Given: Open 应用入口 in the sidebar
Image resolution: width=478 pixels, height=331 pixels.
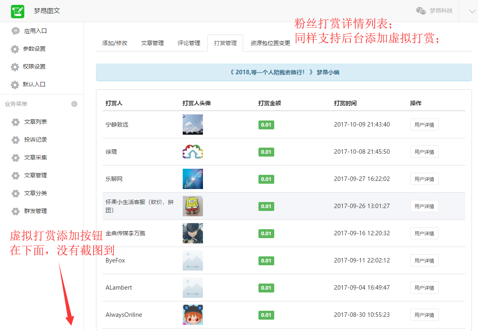Looking at the screenshot, I should click(35, 31).
